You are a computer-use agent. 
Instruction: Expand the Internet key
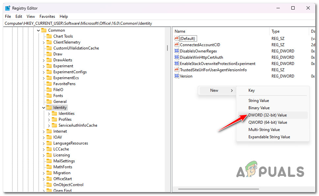click(x=43, y=132)
